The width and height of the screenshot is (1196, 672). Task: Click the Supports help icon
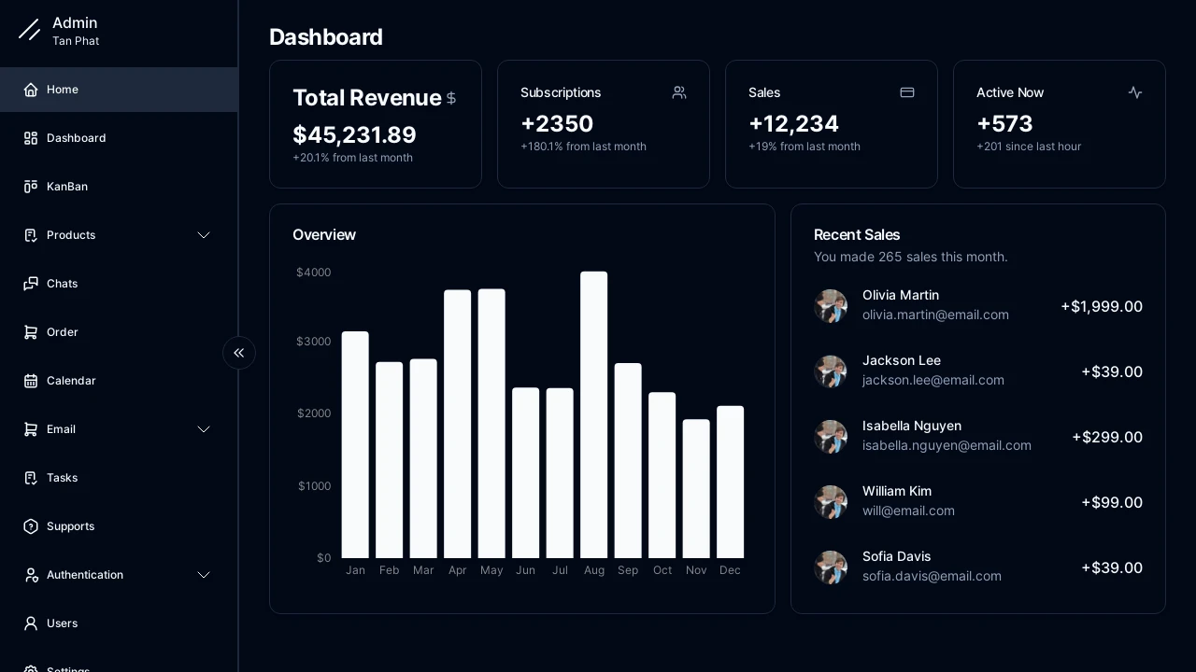31,526
